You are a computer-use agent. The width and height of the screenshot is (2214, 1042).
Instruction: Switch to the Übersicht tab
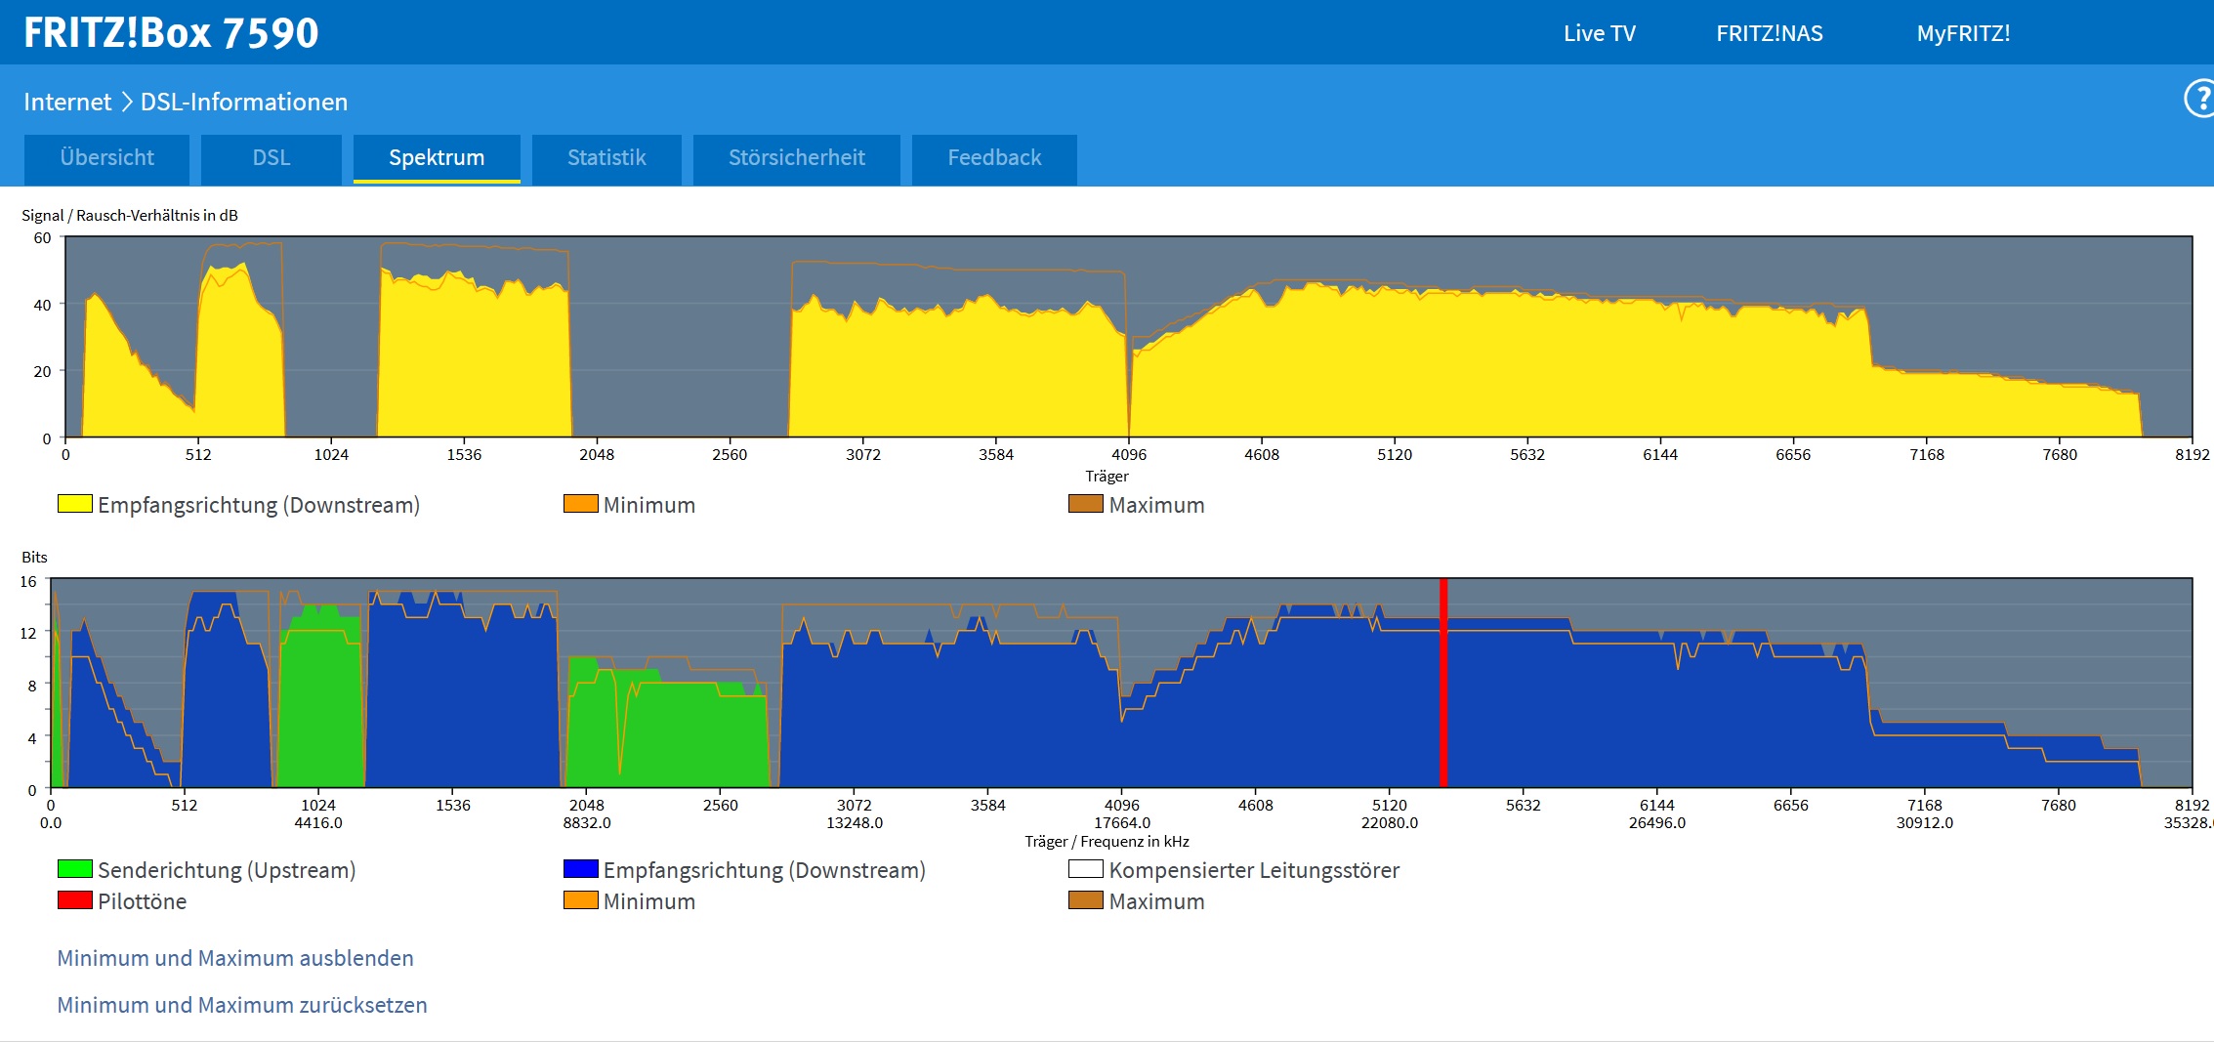point(106,158)
